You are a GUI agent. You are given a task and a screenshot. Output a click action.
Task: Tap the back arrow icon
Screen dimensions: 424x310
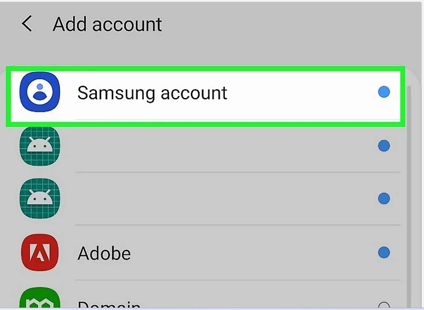coord(27,24)
